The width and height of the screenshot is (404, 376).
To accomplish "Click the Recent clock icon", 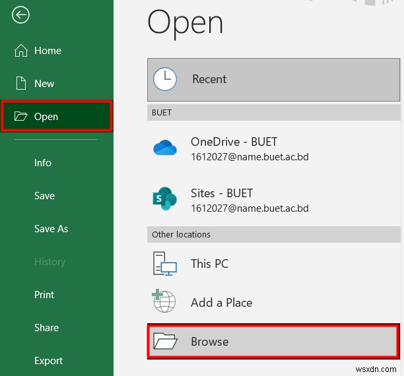I will tap(165, 79).
